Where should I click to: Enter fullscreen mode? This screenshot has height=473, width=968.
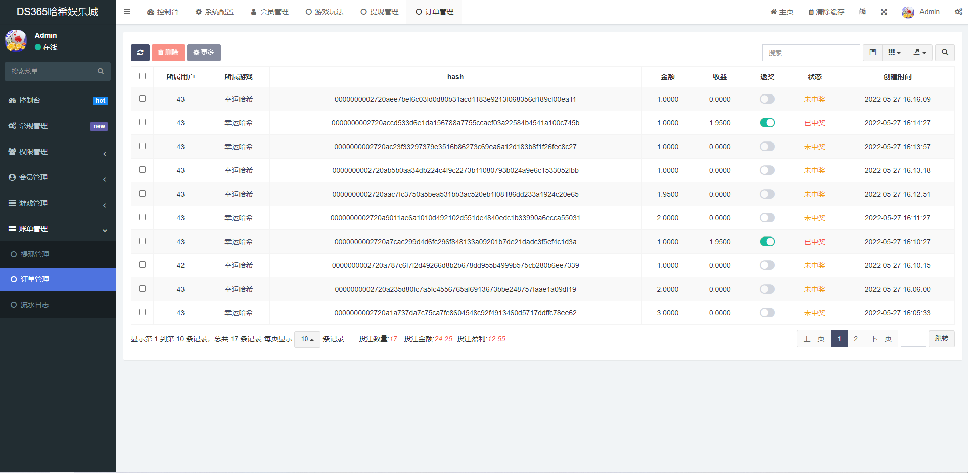[884, 11]
